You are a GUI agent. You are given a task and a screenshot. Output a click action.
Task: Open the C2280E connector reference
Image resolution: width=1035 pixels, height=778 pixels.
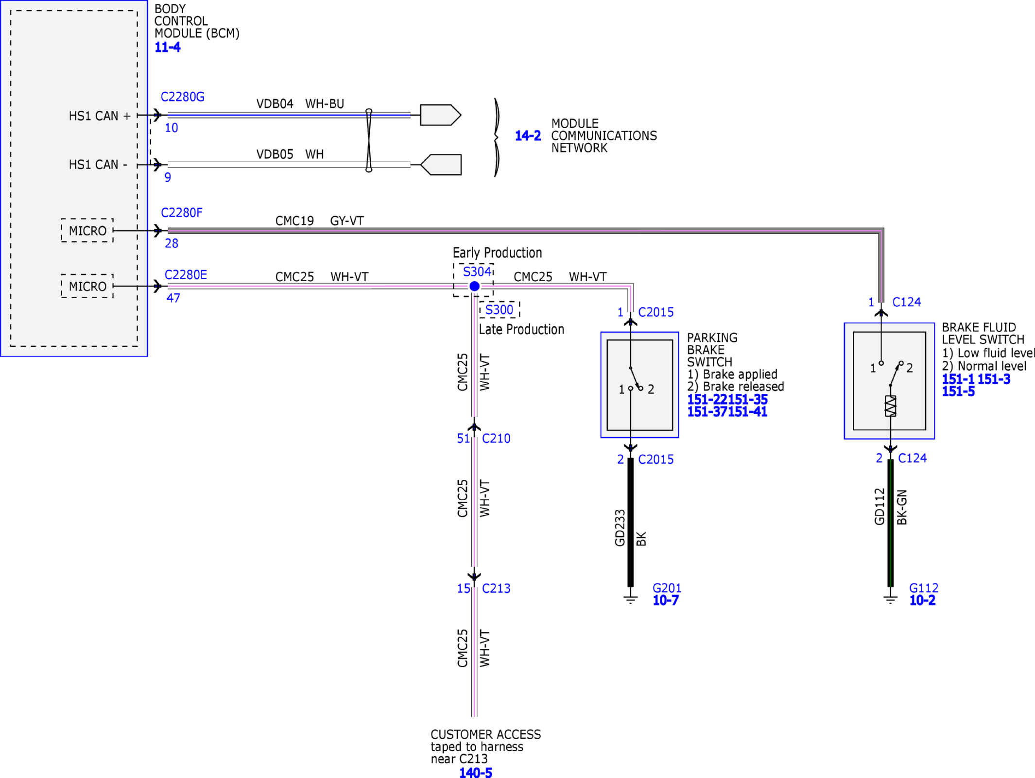pos(186,275)
